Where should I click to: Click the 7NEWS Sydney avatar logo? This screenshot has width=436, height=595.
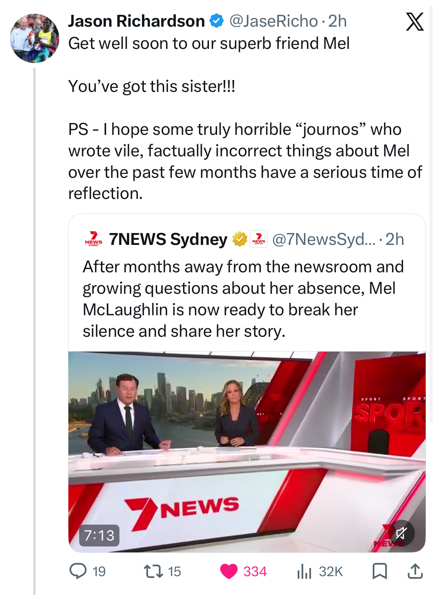coord(94,239)
